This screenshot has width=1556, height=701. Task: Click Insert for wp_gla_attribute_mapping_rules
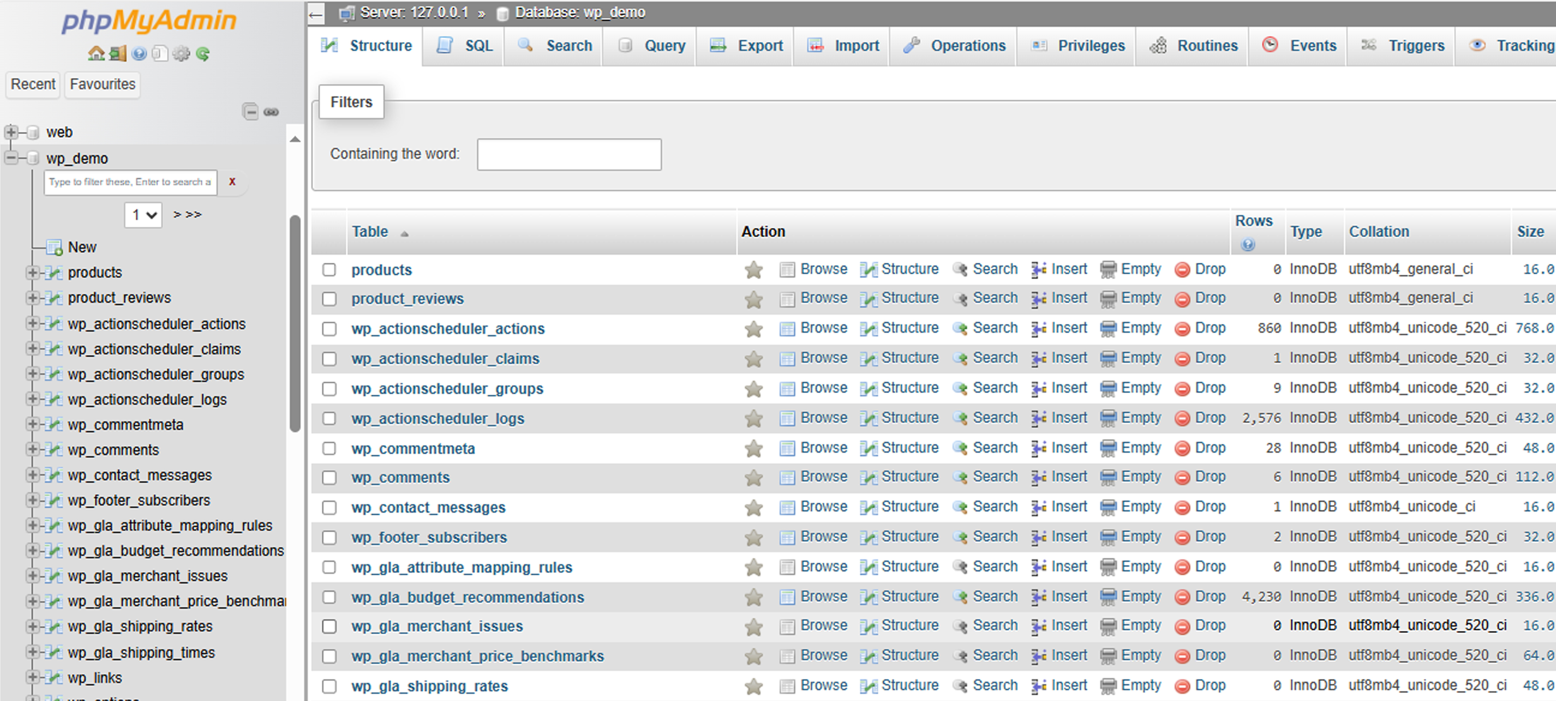(1060, 567)
